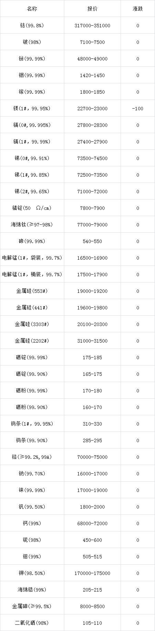Click the 海绵钛(≥97-98%) name cell
Screen dimensions: 155x631
pyautogui.click(x=32, y=225)
